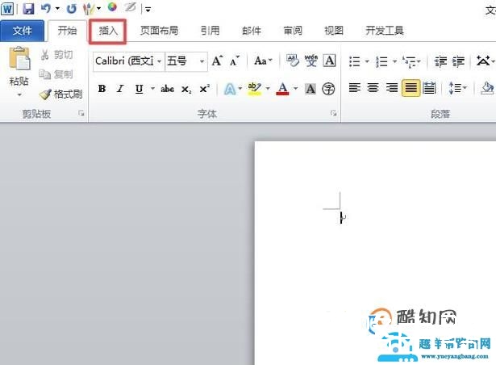Screen dimensions: 496x365
Task: Toggle the highlighted Justify alignment button
Action: pyautogui.click(x=411, y=88)
